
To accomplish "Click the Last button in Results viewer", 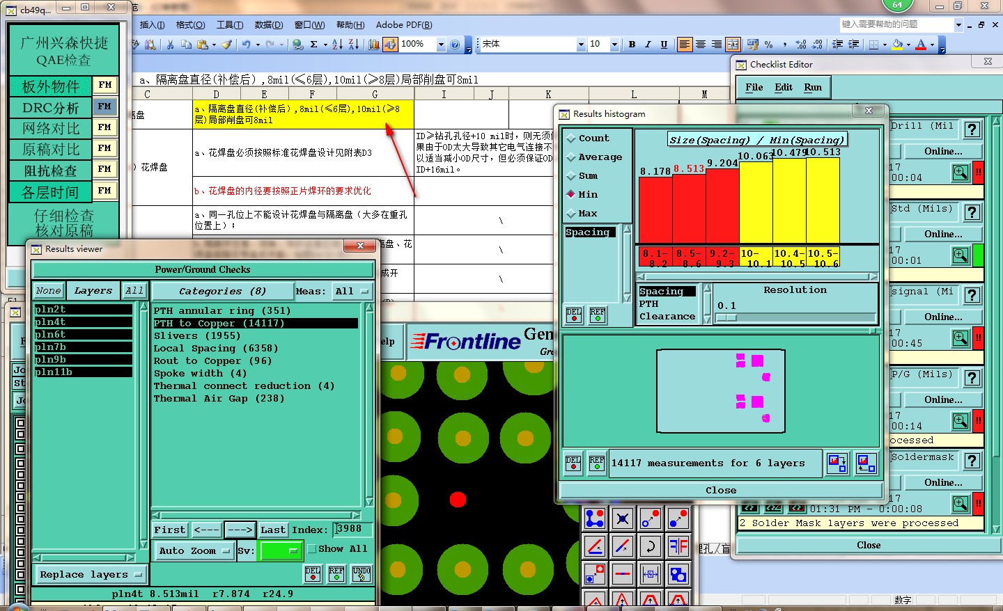I will [273, 530].
